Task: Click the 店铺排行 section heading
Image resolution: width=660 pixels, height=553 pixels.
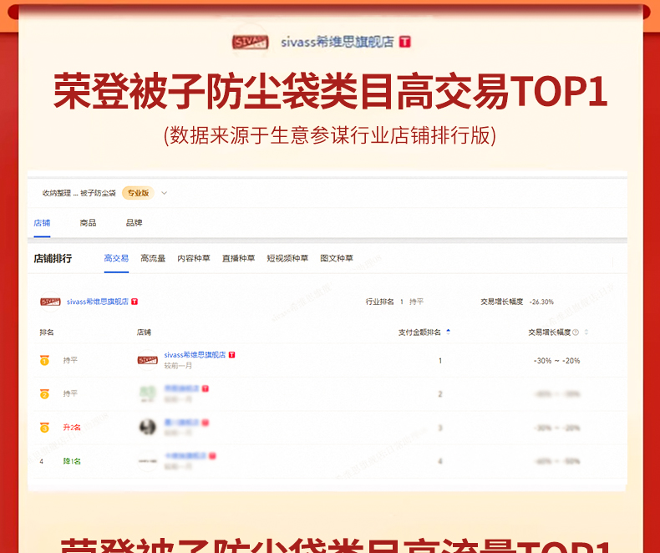Action: (x=53, y=258)
